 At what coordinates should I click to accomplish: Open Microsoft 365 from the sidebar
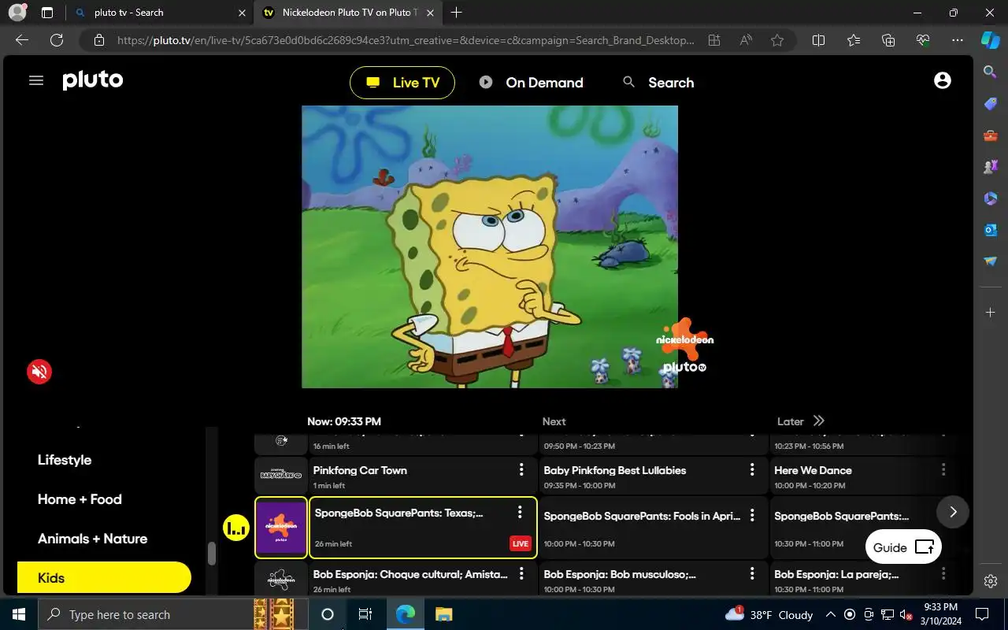tap(991, 198)
